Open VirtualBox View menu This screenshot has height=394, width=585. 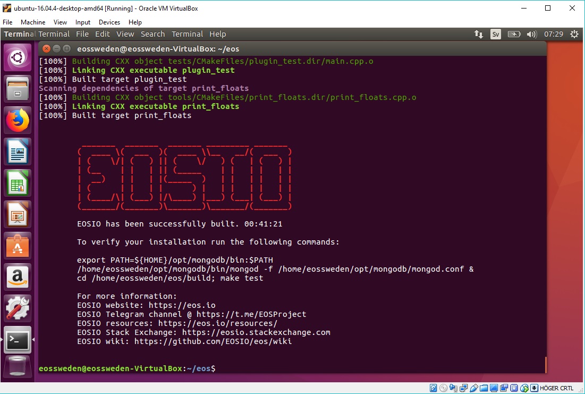click(60, 22)
